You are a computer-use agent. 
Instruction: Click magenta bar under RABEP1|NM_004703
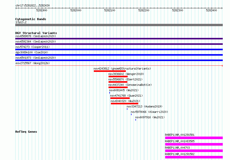[194, 151]
